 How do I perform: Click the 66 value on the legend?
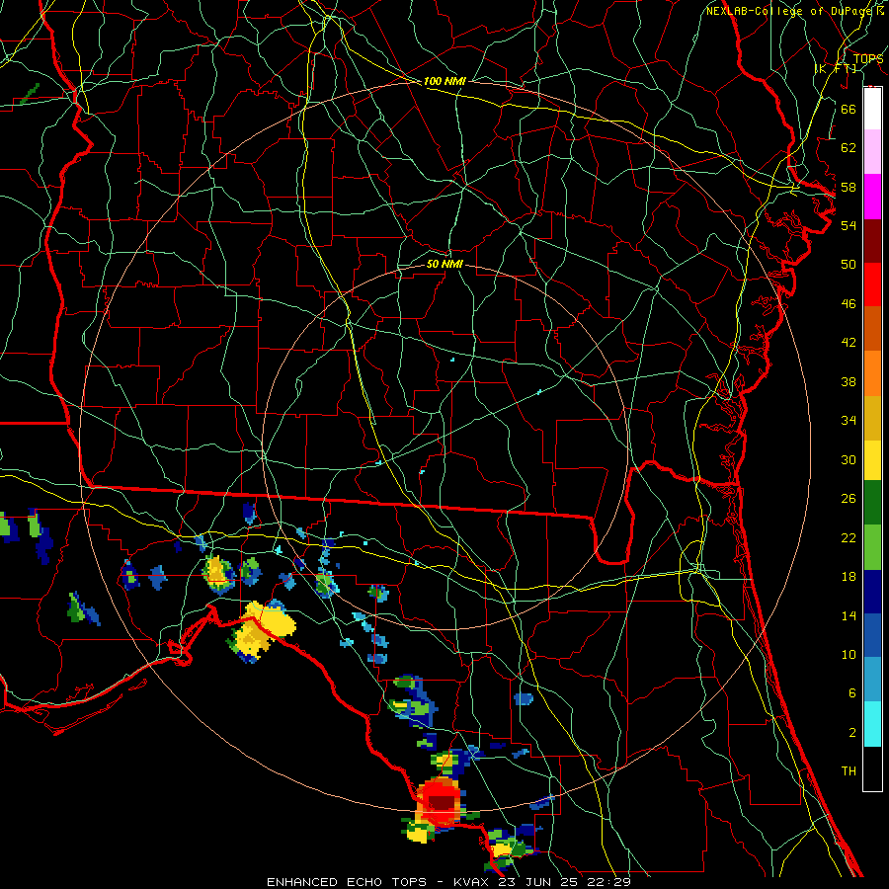(x=849, y=109)
